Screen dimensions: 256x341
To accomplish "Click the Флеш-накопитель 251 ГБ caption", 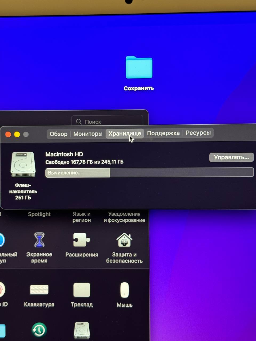I will (23, 191).
